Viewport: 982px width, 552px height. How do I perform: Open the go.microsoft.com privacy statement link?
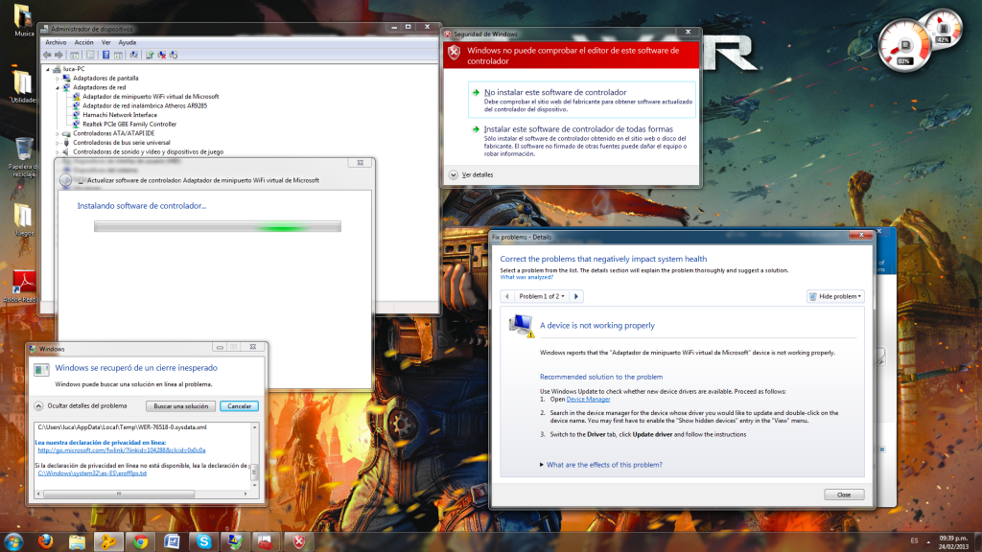[x=122, y=450]
